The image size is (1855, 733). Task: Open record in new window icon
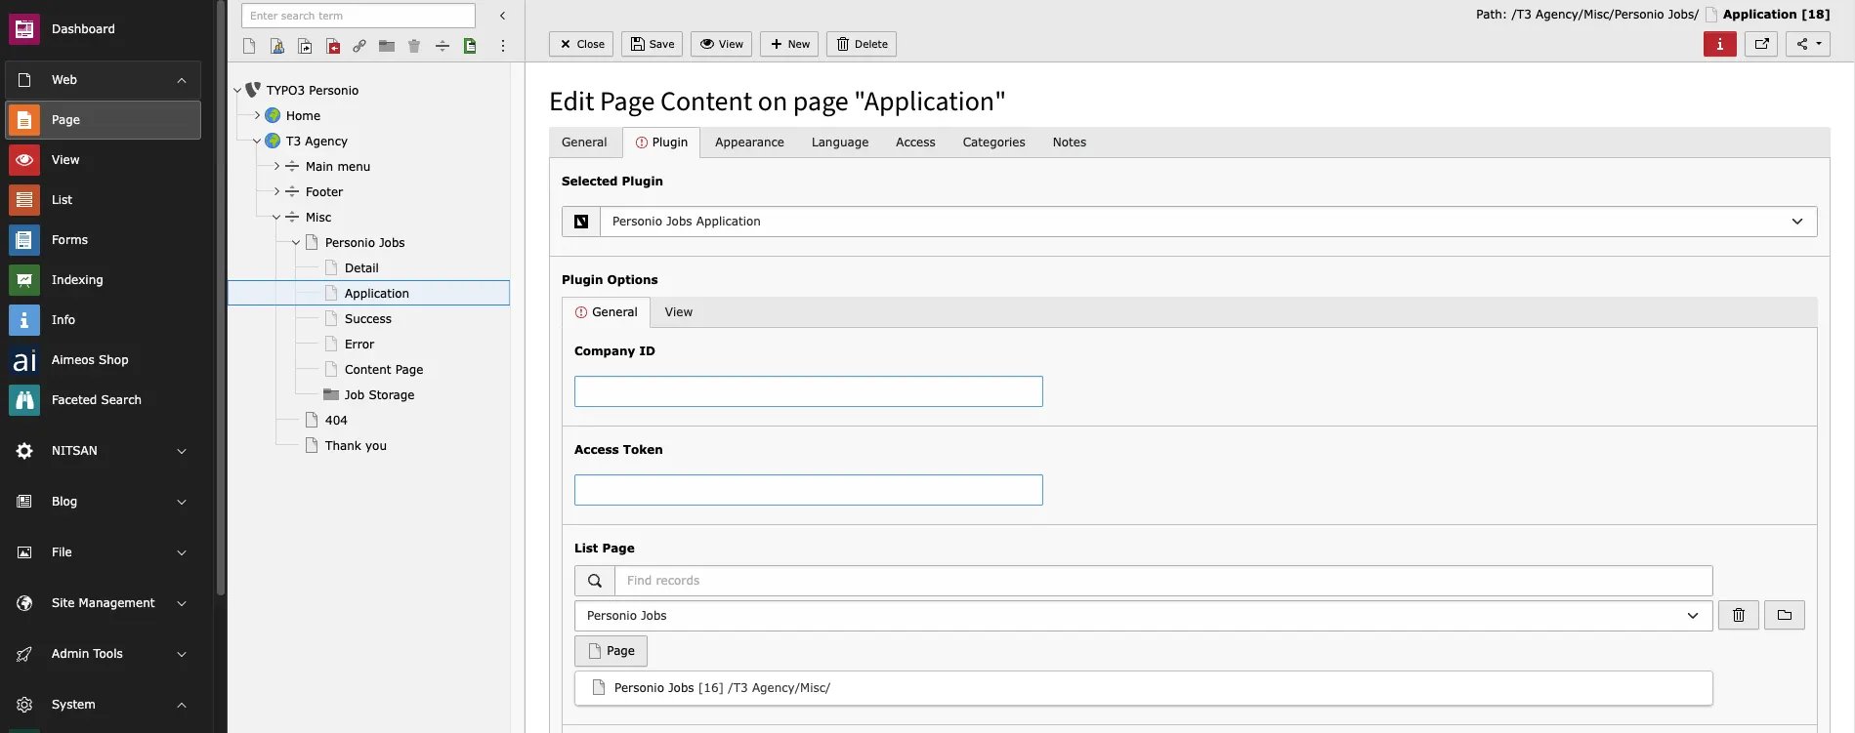pyautogui.click(x=1761, y=44)
